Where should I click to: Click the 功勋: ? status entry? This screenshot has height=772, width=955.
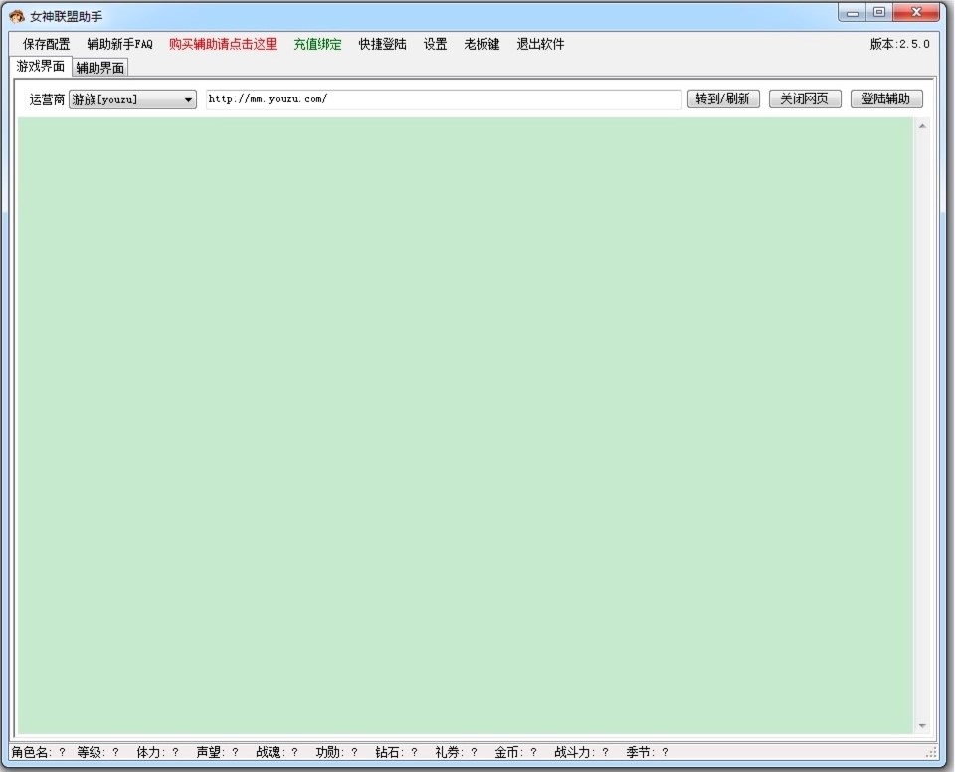[337, 752]
